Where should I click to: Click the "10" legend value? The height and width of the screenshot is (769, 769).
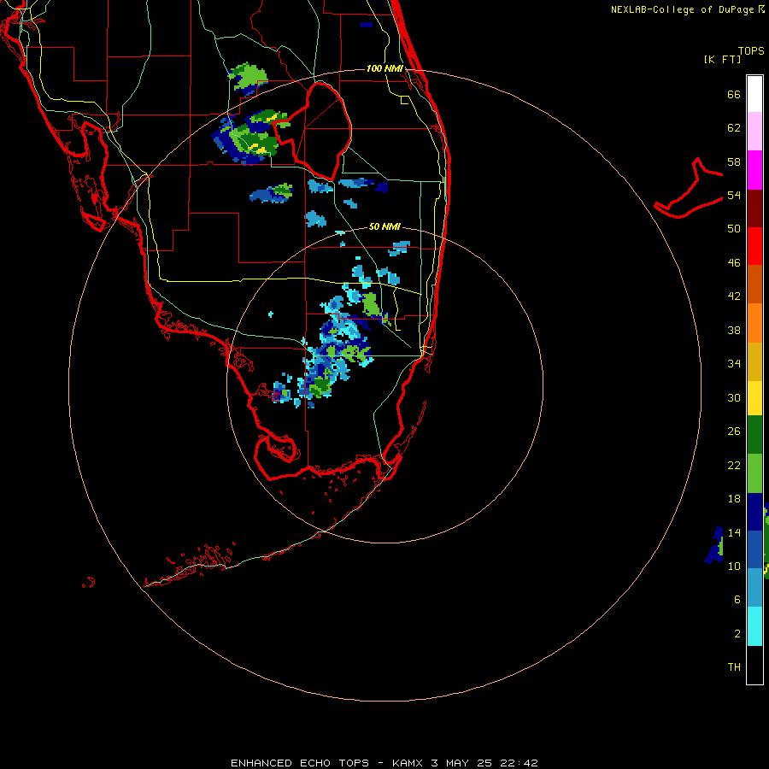point(734,566)
